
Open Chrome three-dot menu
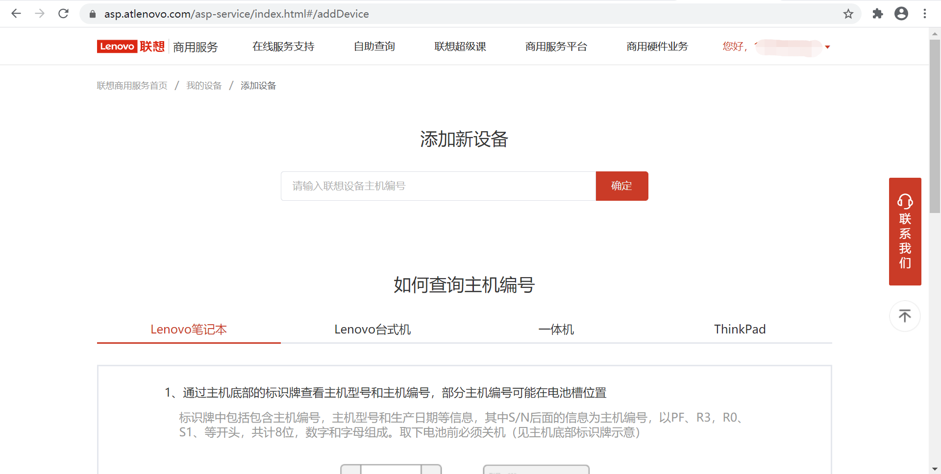coord(924,14)
